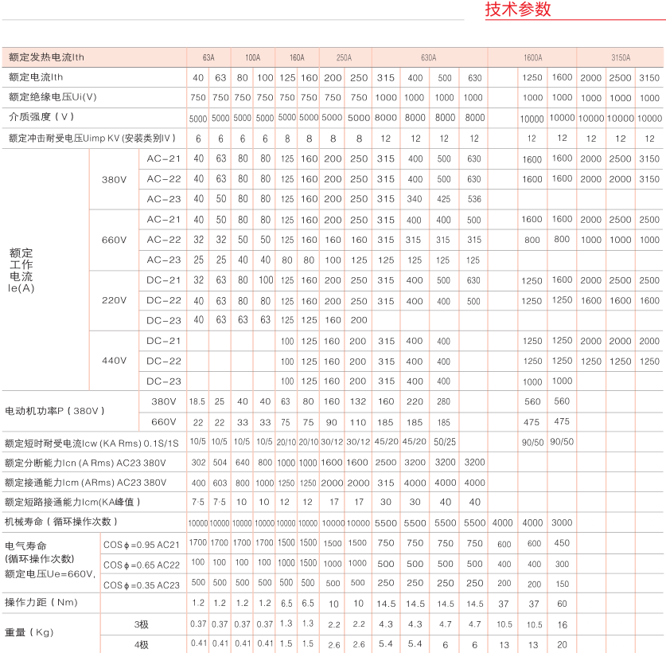Select the cell with value 536

(x=474, y=199)
